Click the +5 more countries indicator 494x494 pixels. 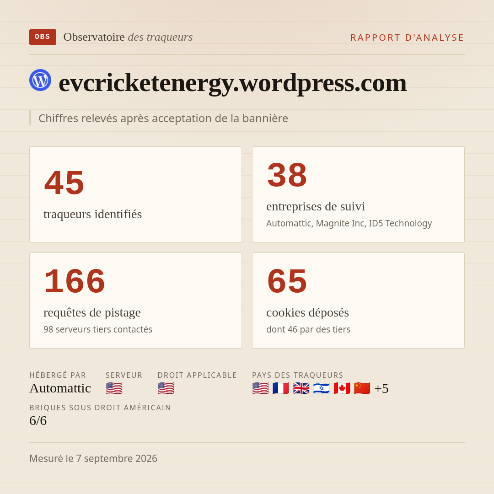click(x=381, y=388)
